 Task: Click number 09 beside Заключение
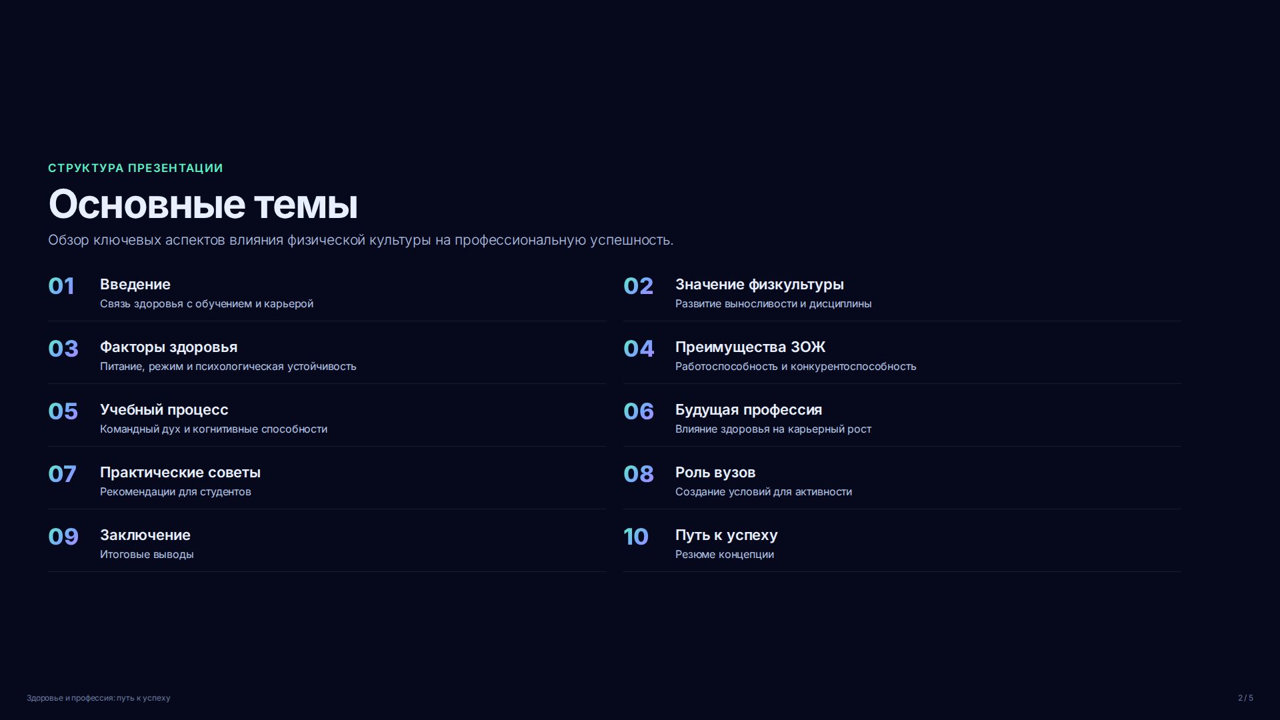(63, 537)
